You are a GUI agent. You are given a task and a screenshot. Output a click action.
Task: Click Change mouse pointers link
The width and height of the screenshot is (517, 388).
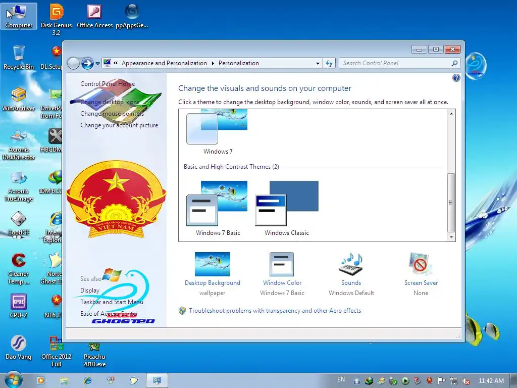(112, 114)
